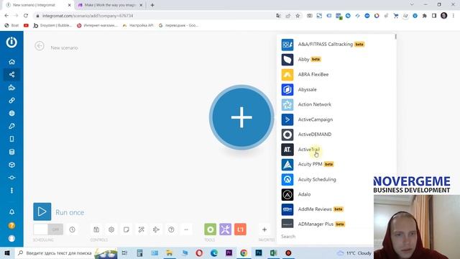
Task: Select Abby app from list
Action: [x=336, y=59]
